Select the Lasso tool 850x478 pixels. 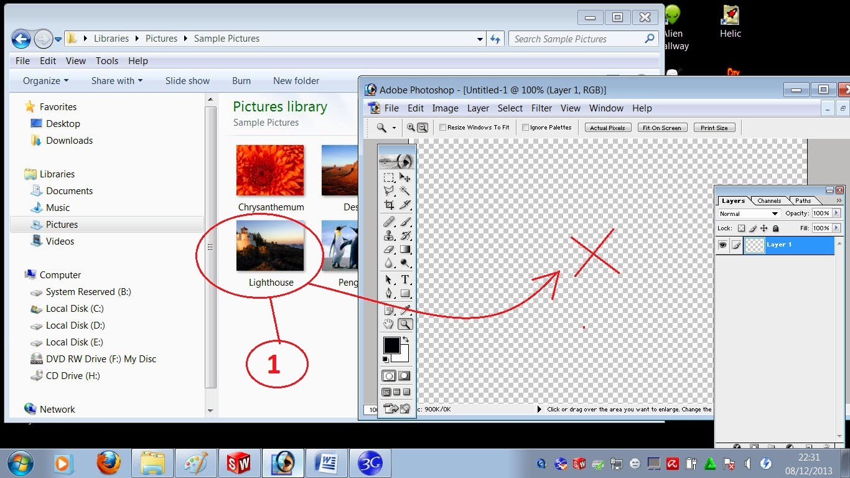[x=388, y=192]
